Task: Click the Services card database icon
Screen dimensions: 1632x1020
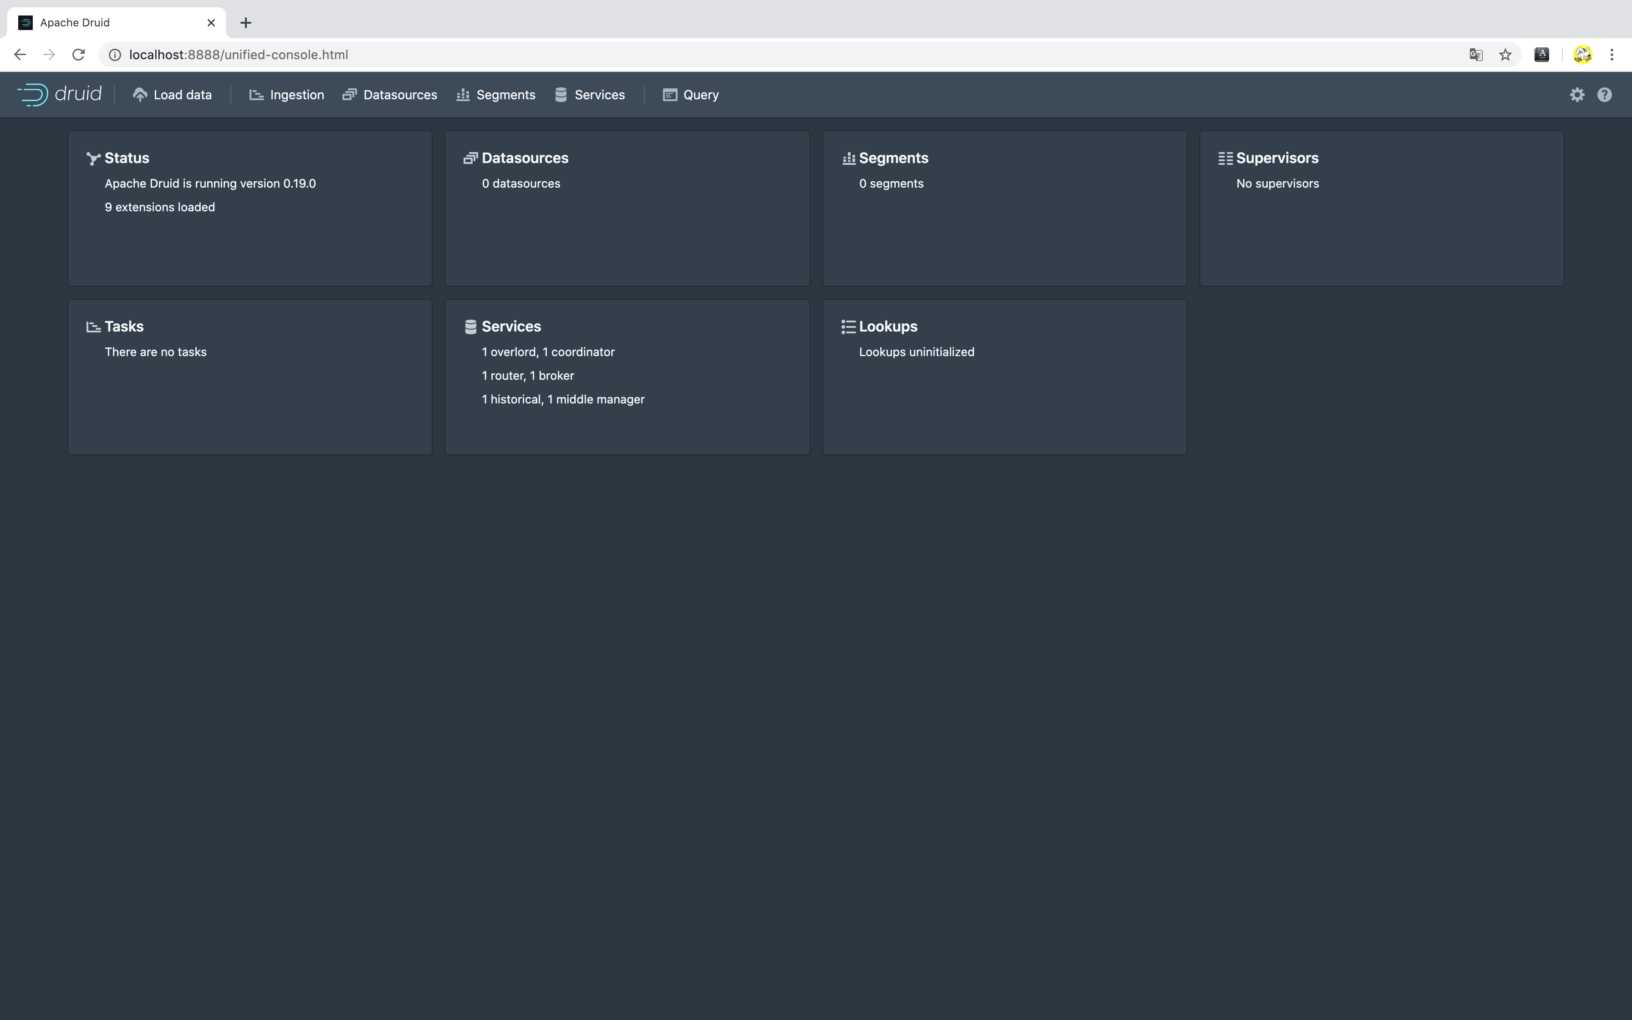Action: point(470,327)
